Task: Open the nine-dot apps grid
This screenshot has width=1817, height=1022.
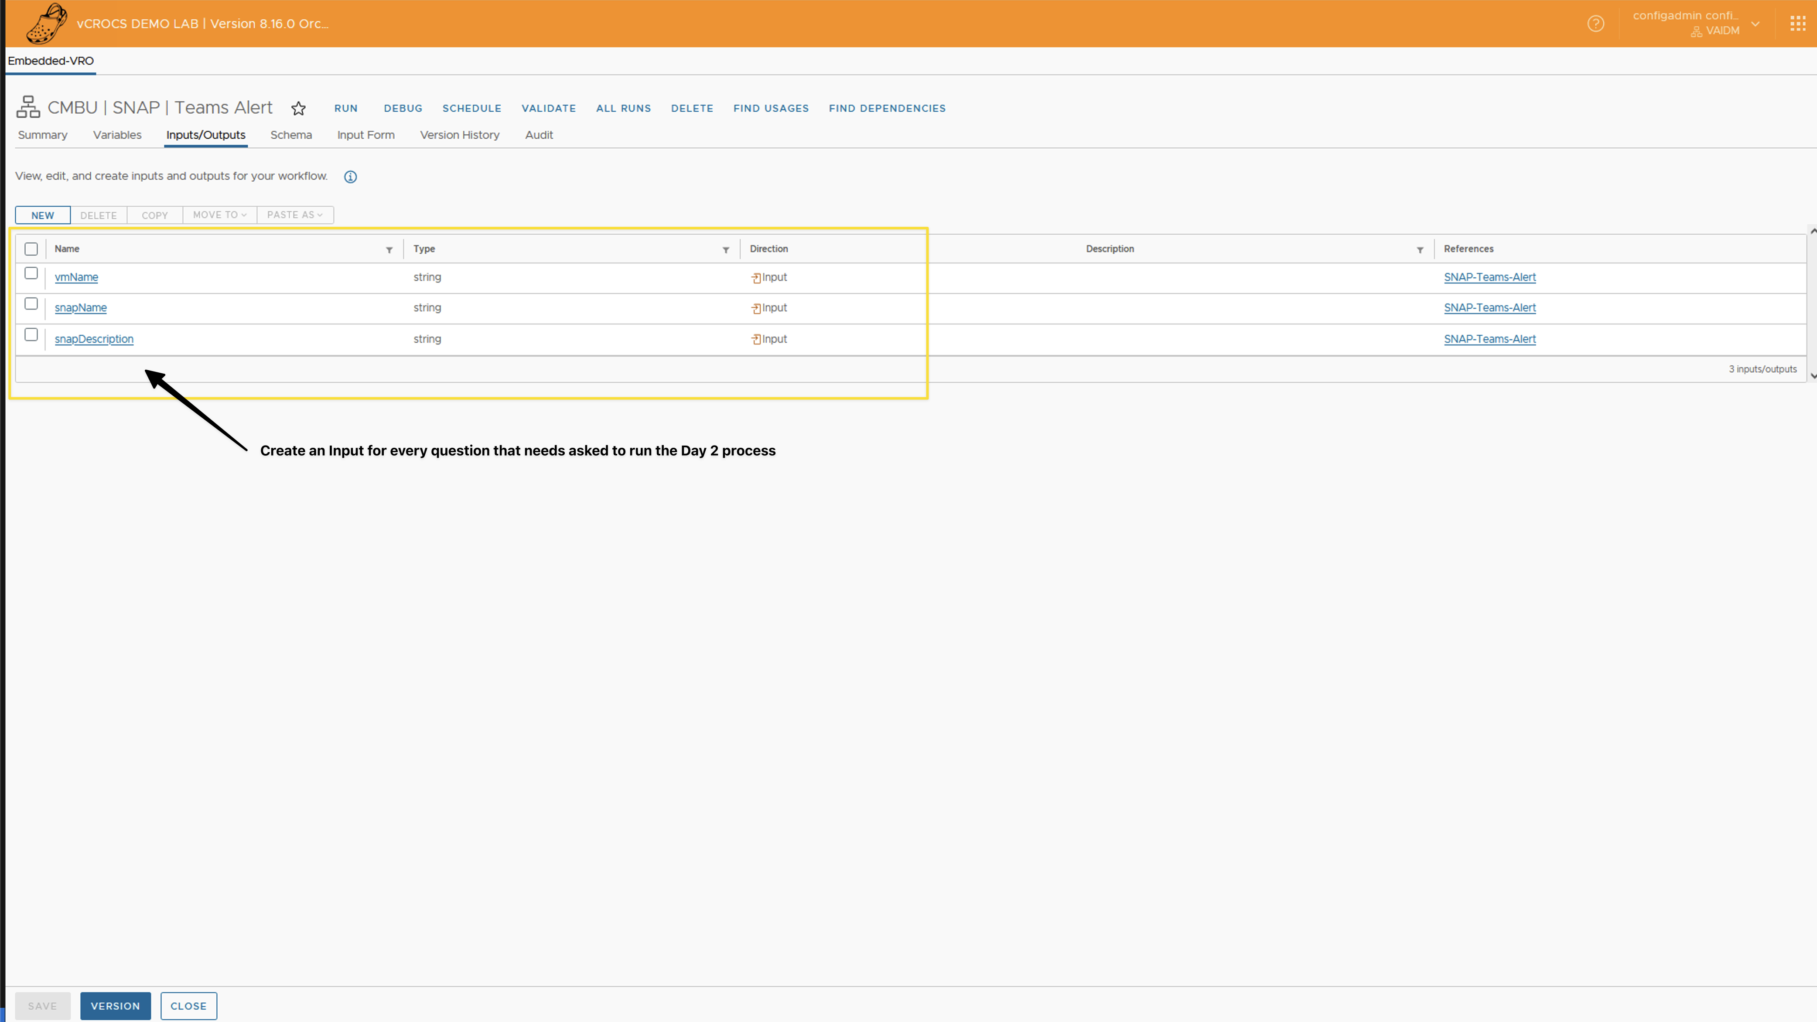Action: tap(1797, 24)
